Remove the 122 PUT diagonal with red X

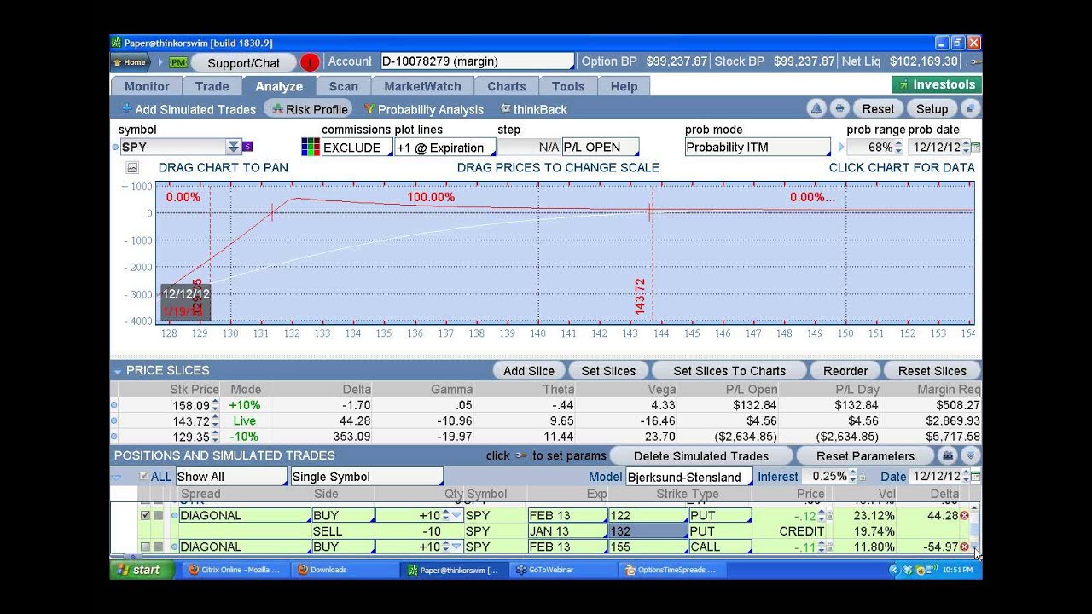click(965, 515)
